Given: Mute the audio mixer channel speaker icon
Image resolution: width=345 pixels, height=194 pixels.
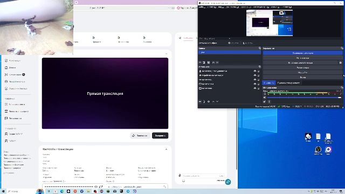Looking at the screenshot, I should pyautogui.click(x=265, y=98).
